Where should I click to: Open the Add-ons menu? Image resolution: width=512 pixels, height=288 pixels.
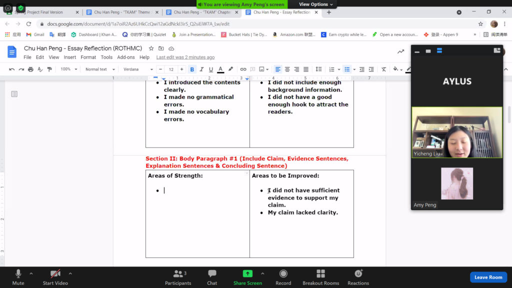126,57
